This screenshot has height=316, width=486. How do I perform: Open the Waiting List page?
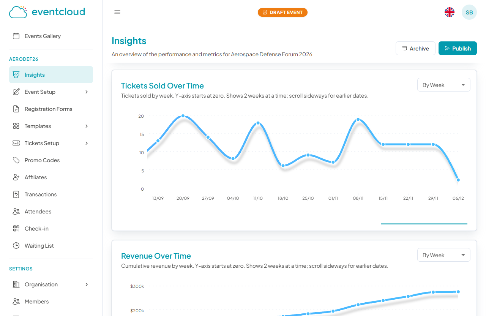51,246
